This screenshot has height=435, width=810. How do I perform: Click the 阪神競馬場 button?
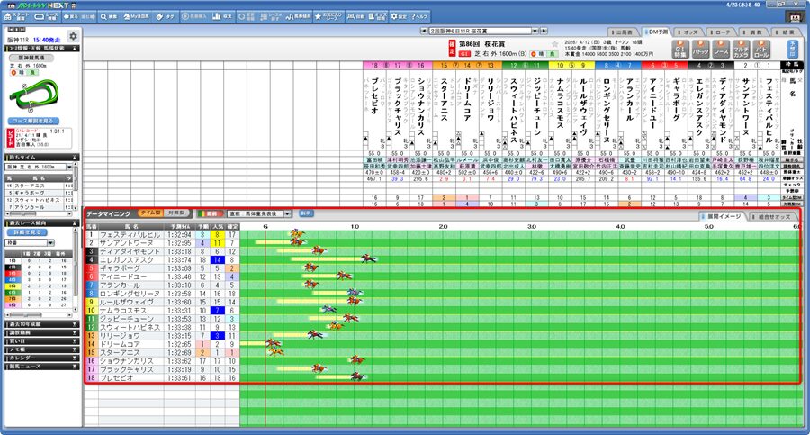31,58
